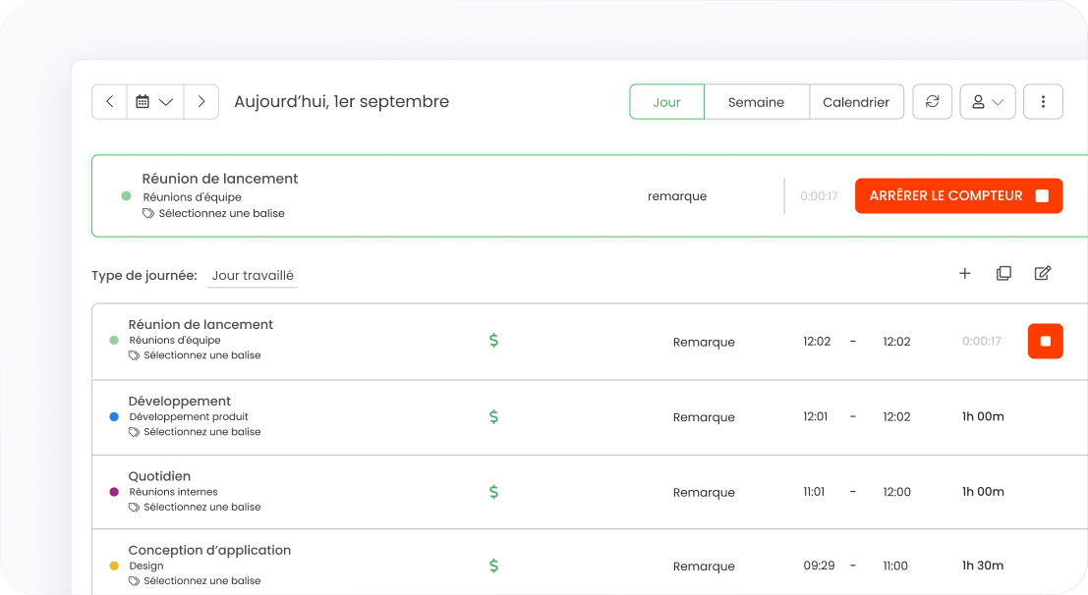Click start time 09:29 in Conception d'application row
This screenshot has height=595, width=1088.
[x=819, y=566]
